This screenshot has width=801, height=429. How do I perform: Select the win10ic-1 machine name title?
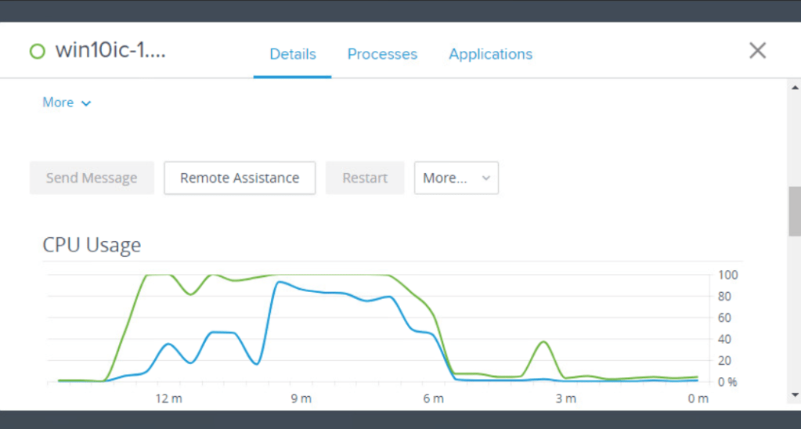click(x=110, y=52)
